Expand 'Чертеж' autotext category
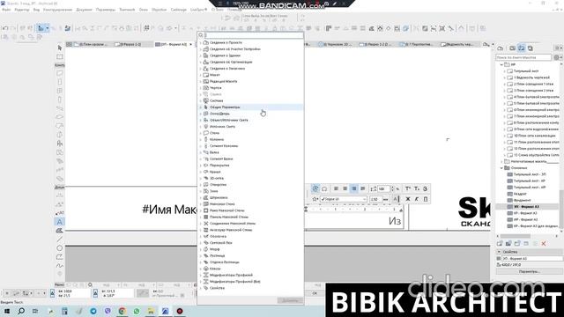Screen dimensions: 564x317 pyautogui.click(x=200, y=88)
